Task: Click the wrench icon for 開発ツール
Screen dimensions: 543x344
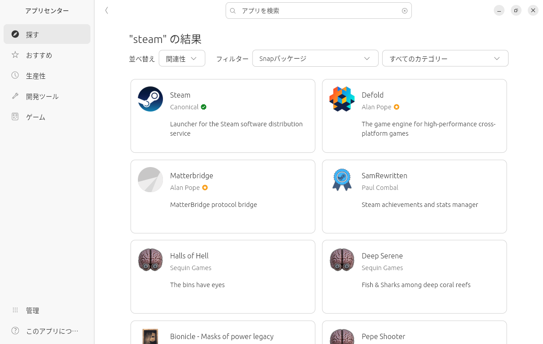Action: 15,96
